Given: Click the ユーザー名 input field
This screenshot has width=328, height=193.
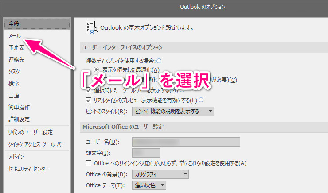Looking at the screenshot, I should pyautogui.click(x=186, y=142).
